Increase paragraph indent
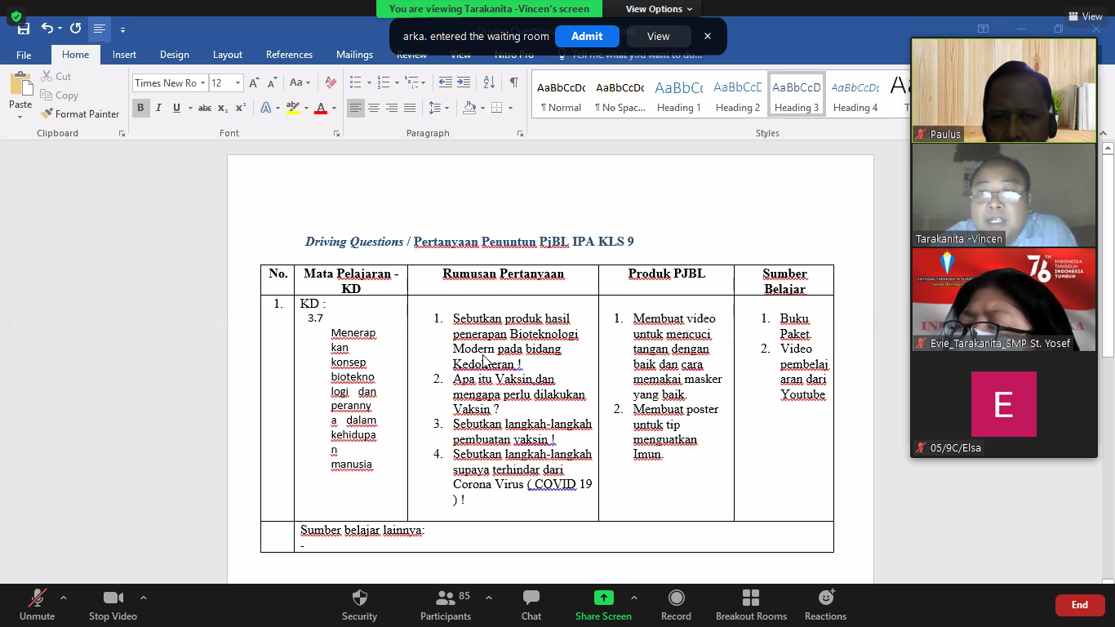Viewport: 1115px width, 627px height. [464, 82]
